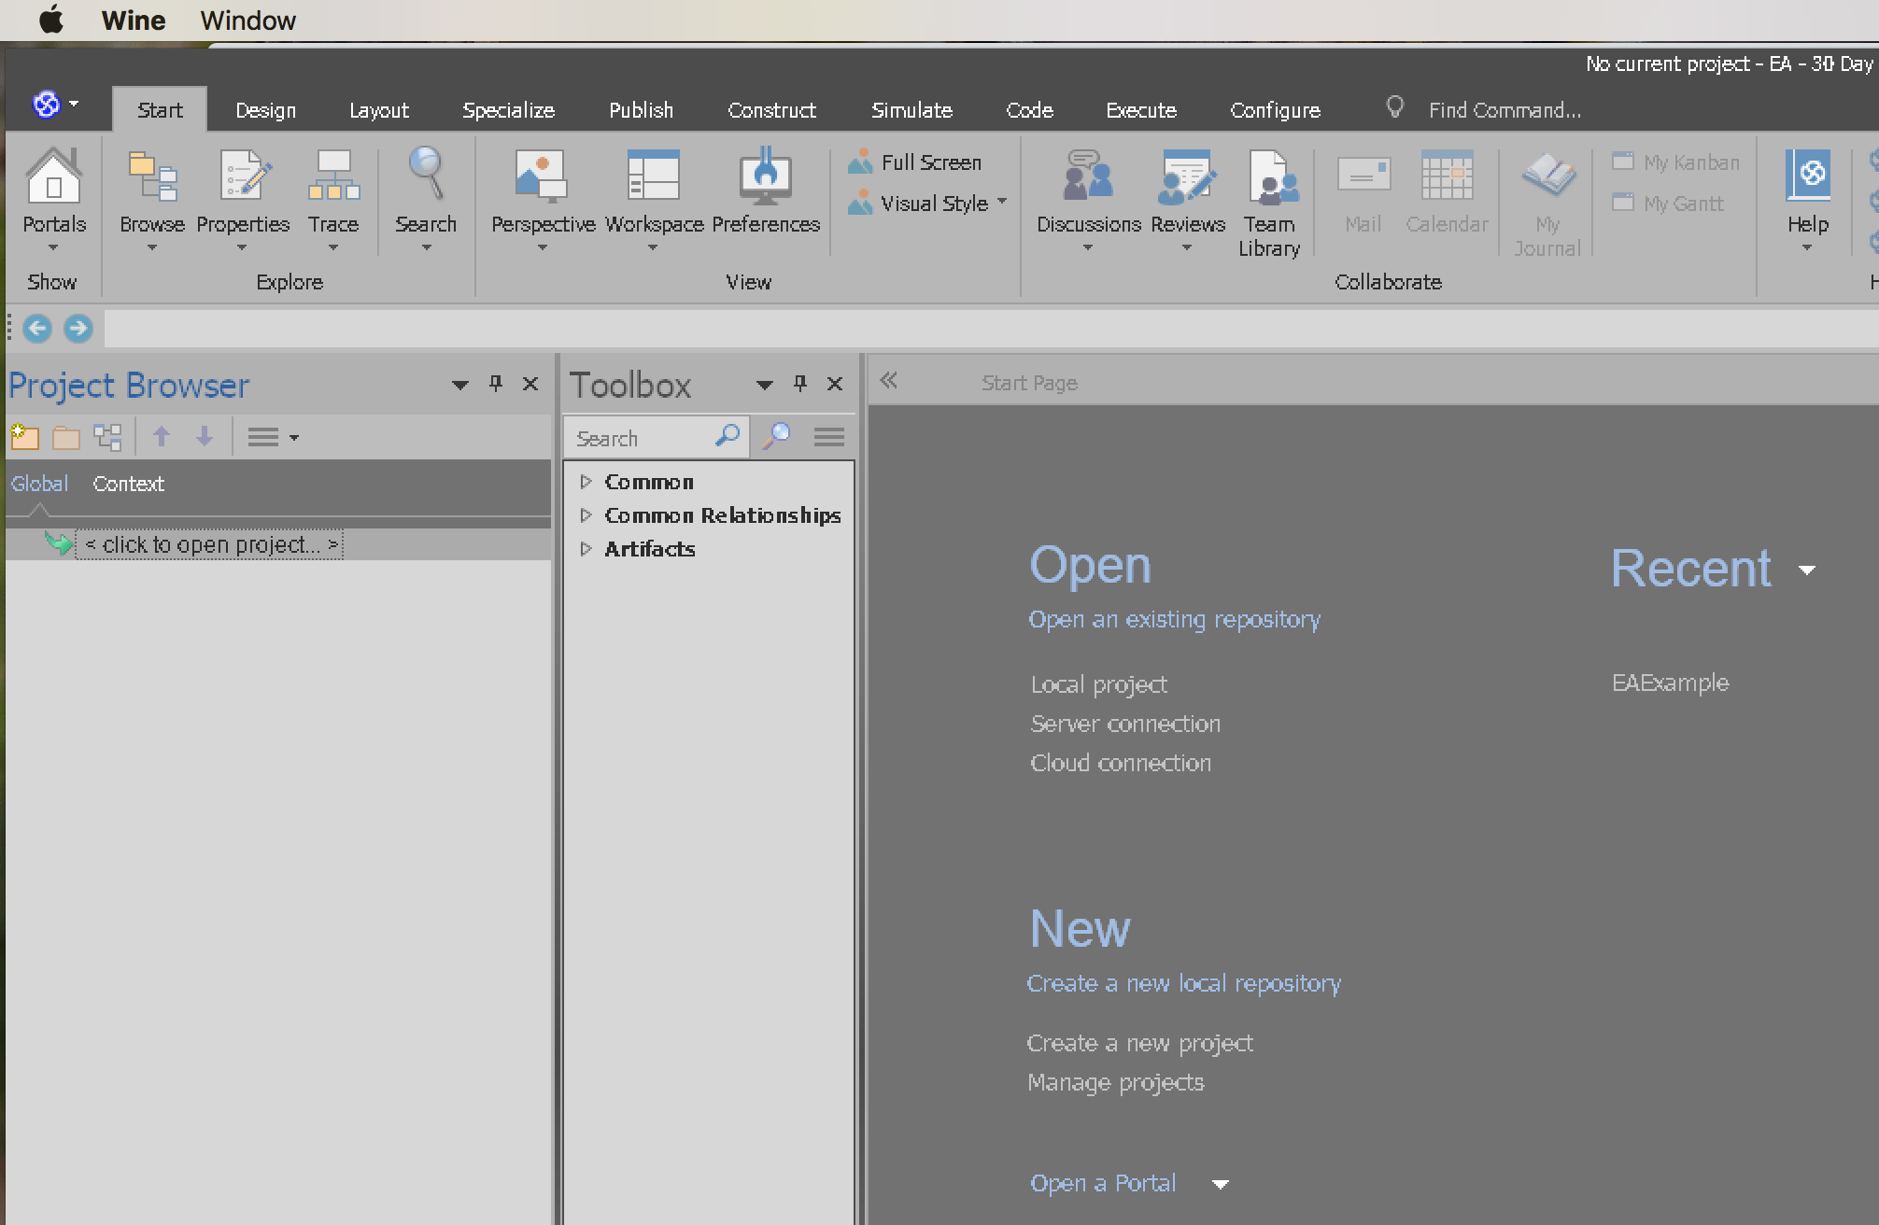Switch to the Simulate ribbon tab
The image size is (1879, 1225).
tap(912, 110)
